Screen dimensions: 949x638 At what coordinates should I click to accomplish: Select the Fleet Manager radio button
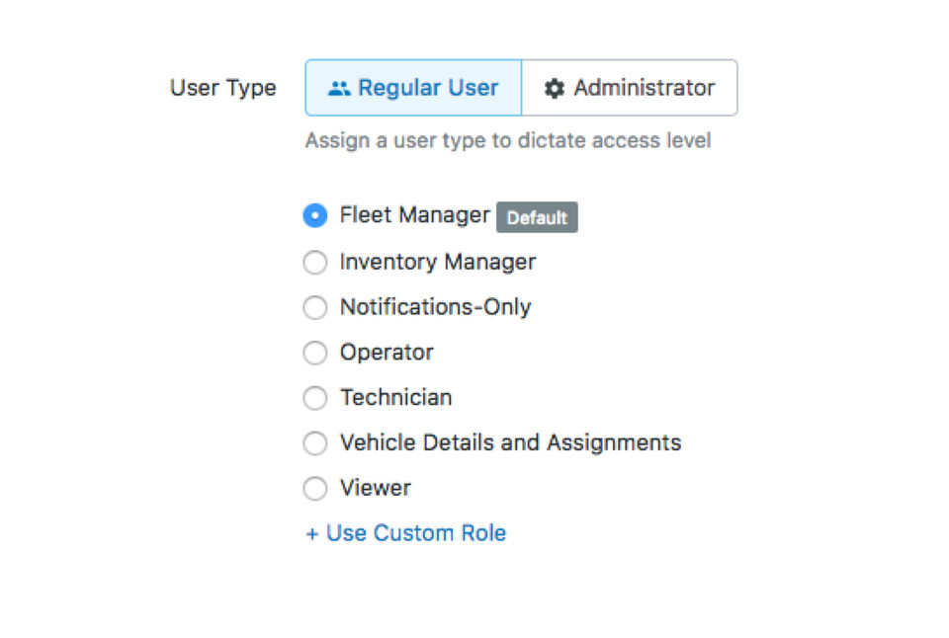click(x=315, y=215)
